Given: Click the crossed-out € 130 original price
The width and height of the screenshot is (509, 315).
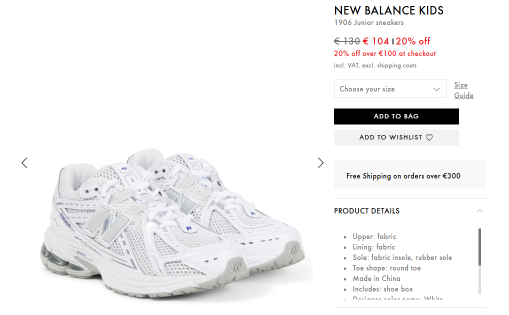Looking at the screenshot, I should tap(347, 41).
